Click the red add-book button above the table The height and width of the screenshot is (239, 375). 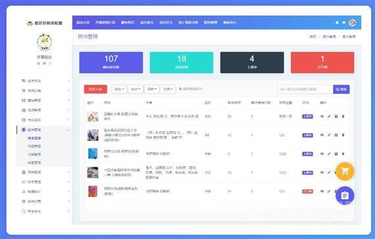[95, 89]
